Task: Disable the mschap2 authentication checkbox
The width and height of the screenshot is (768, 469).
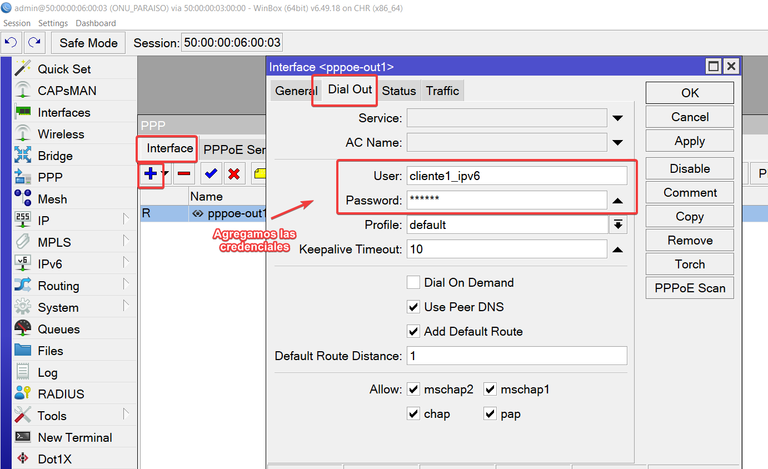Action: (x=413, y=390)
